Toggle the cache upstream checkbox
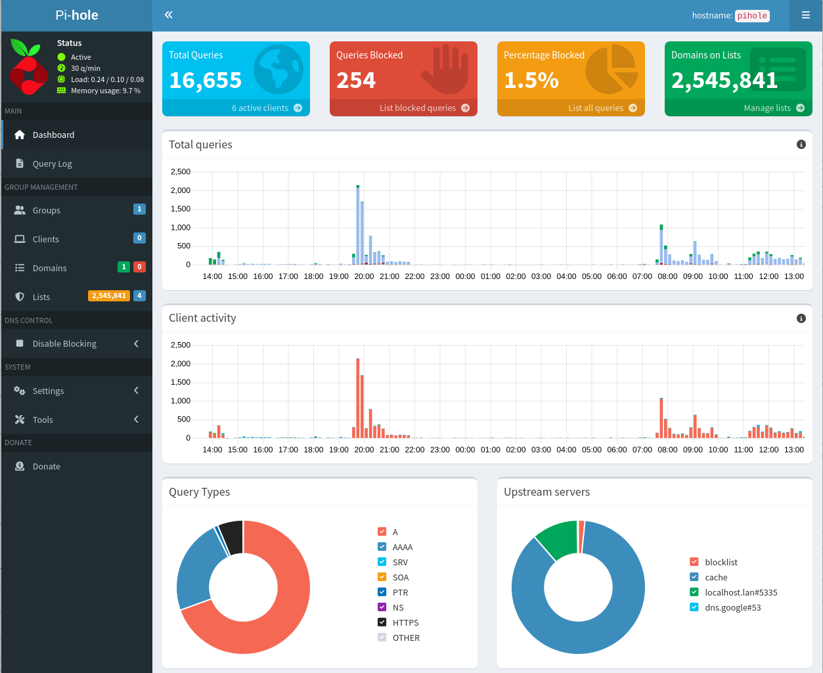 (x=694, y=577)
